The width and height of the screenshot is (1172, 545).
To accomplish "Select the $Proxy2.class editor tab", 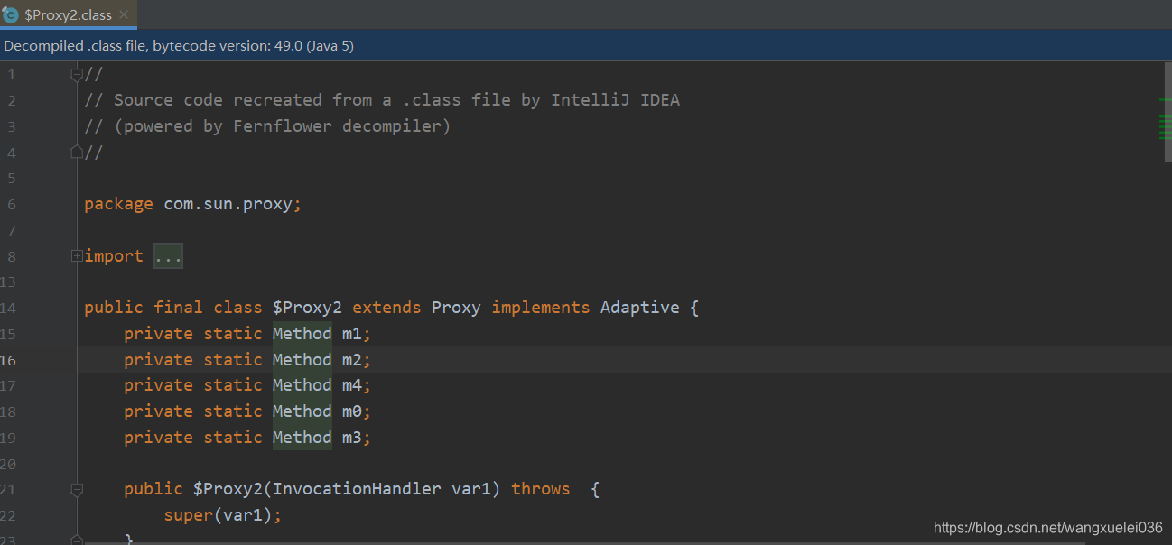I will [x=63, y=14].
